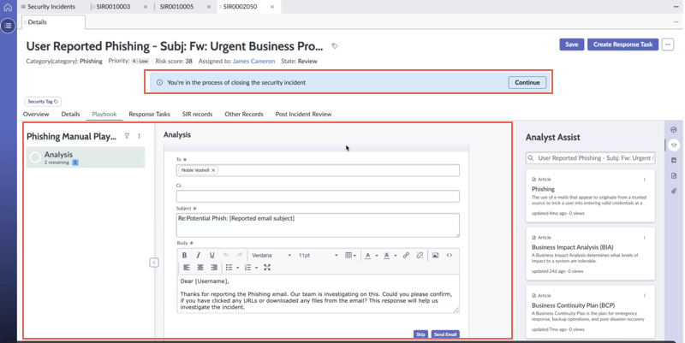Open the Business Impact Analysis (BIA) article
685x343 pixels.
572,247
